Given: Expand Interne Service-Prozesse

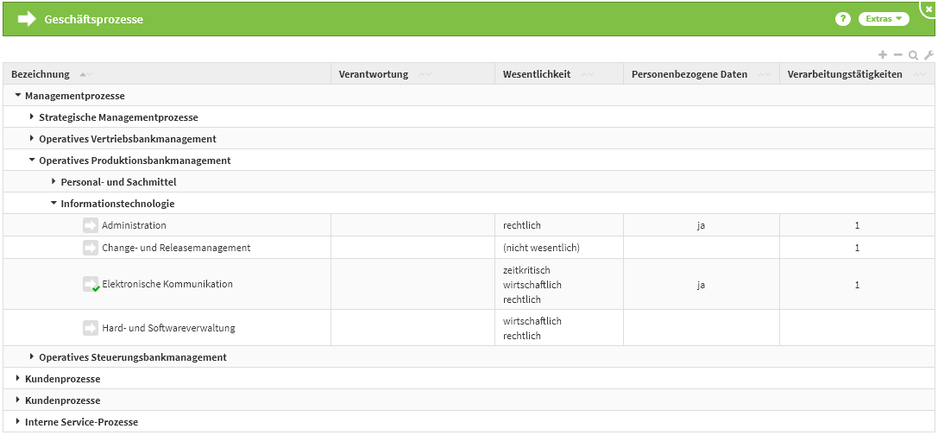Looking at the screenshot, I should [x=18, y=421].
